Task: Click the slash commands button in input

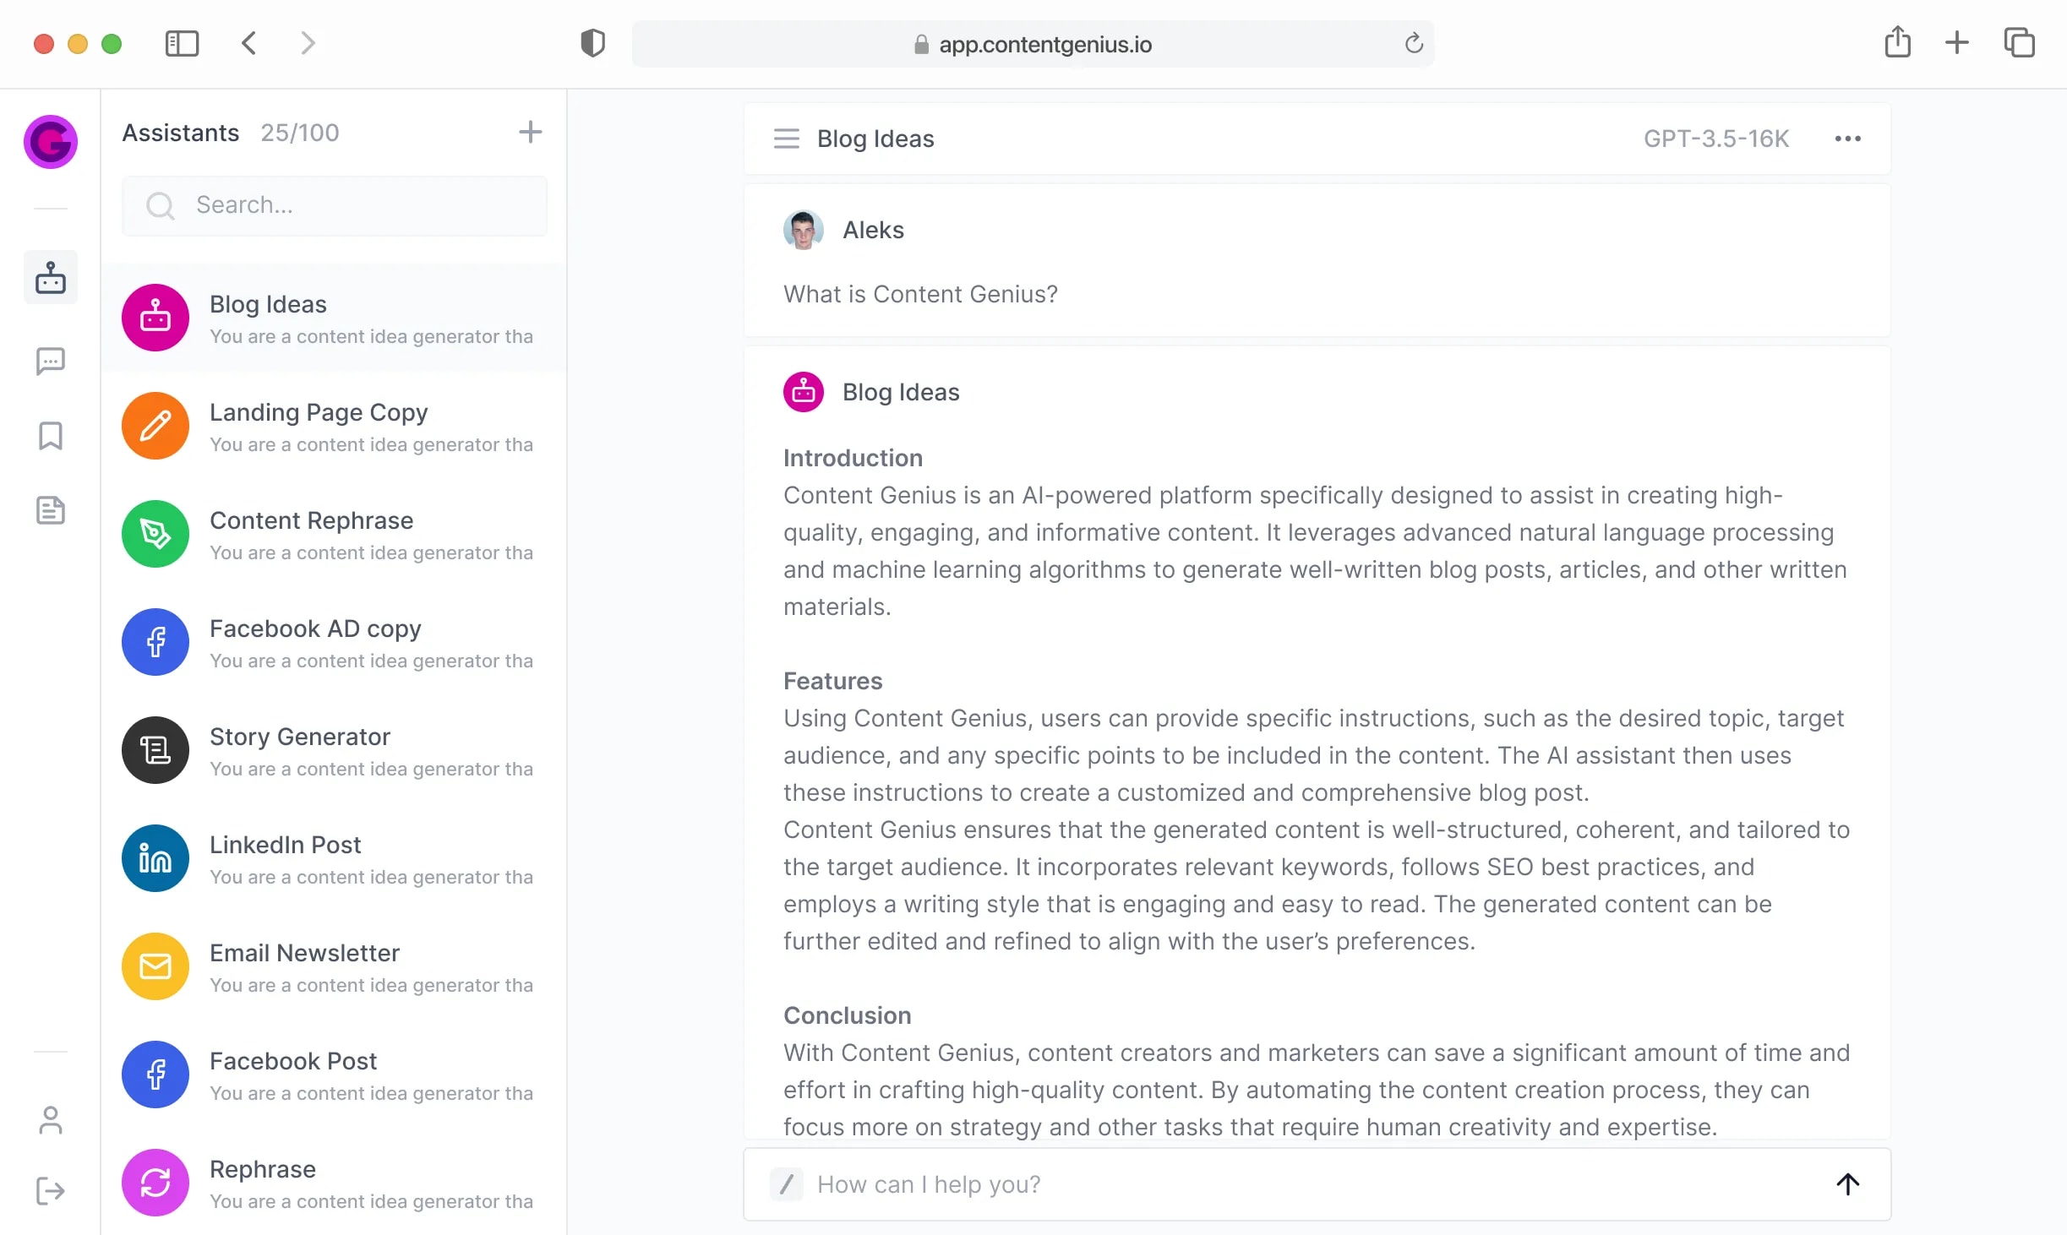Action: (786, 1184)
